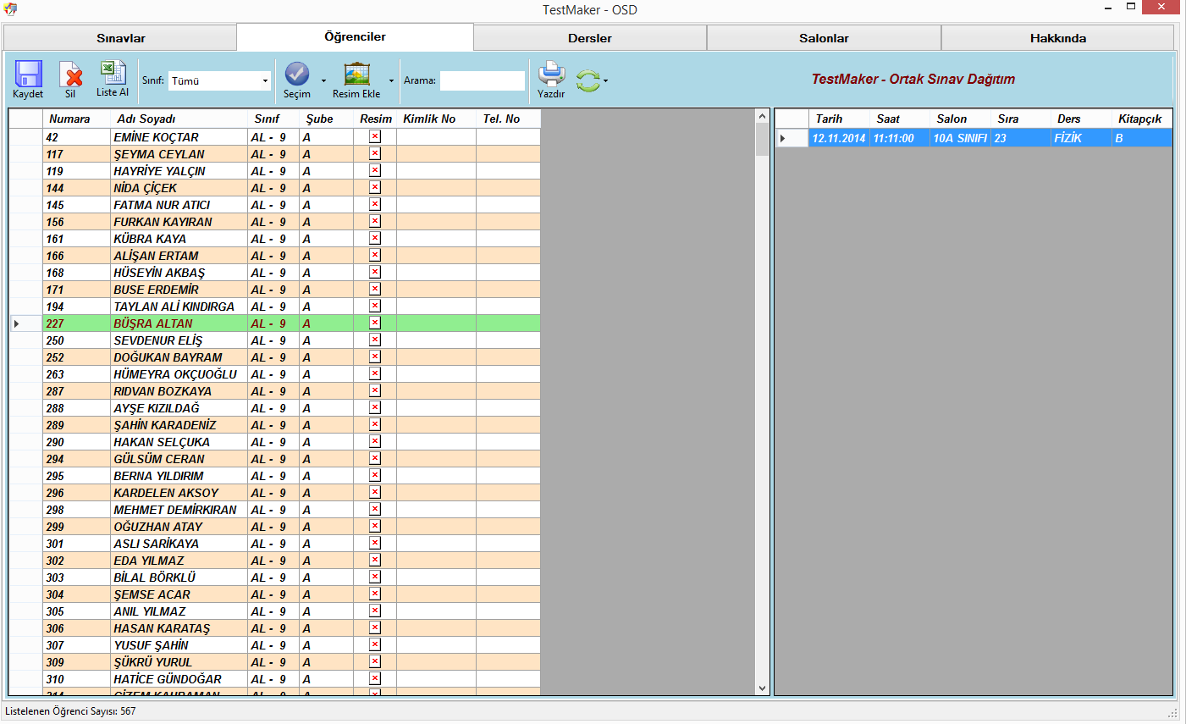Click the Arama search field
Viewport: 1186px width, 724px height.
tap(482, 80)
